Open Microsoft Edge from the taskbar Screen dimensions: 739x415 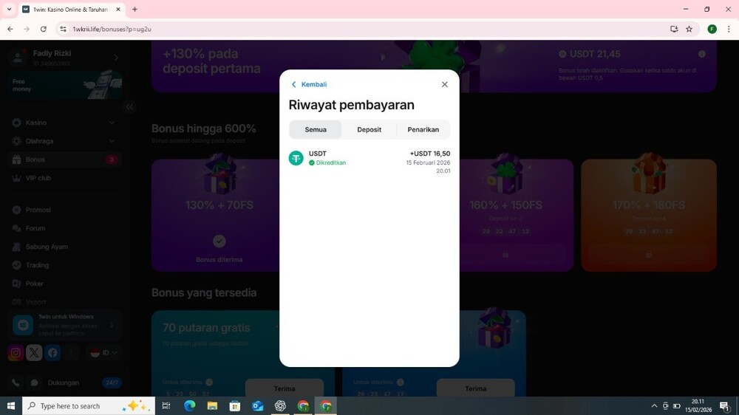click(189, 406)
